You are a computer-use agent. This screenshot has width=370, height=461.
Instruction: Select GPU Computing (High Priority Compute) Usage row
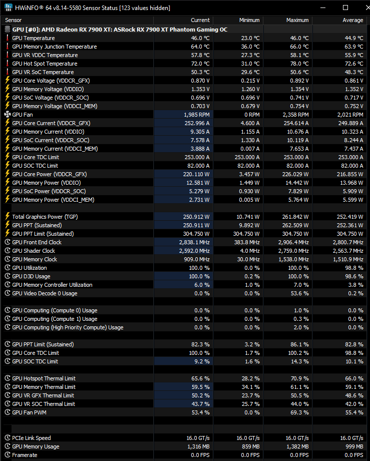pos(185,327)
